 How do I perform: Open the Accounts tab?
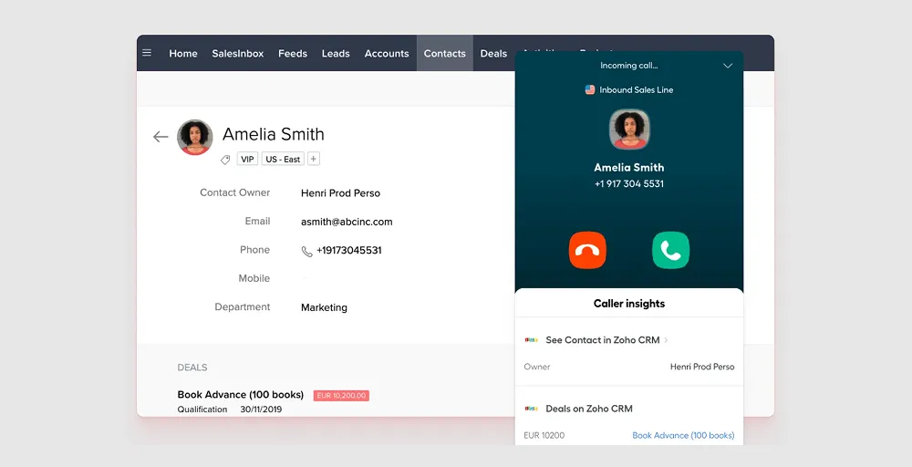tap(387, 53)
